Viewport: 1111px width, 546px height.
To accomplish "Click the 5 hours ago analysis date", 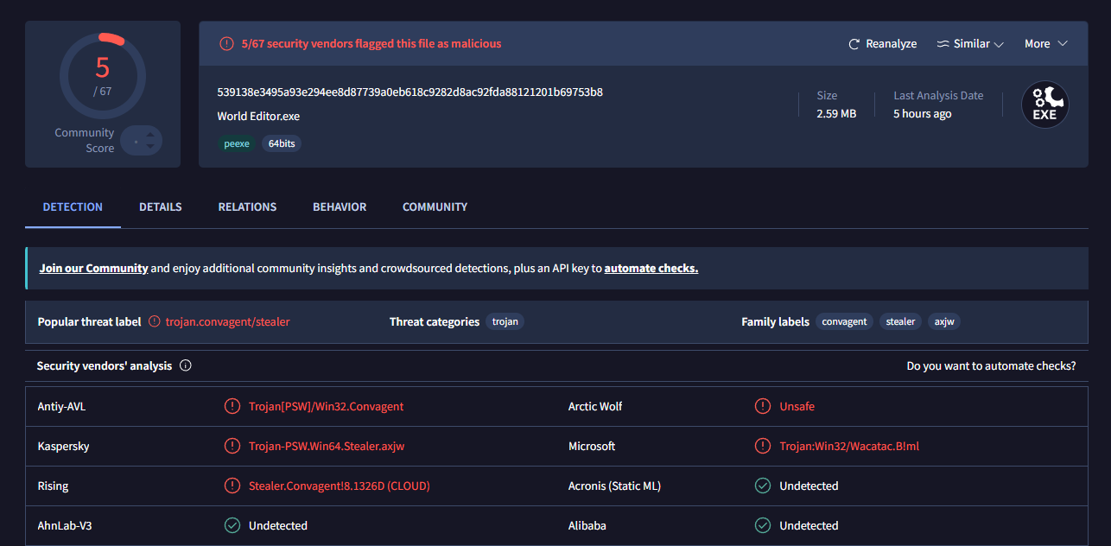I will pyautogui.click(x=922, y=114).
